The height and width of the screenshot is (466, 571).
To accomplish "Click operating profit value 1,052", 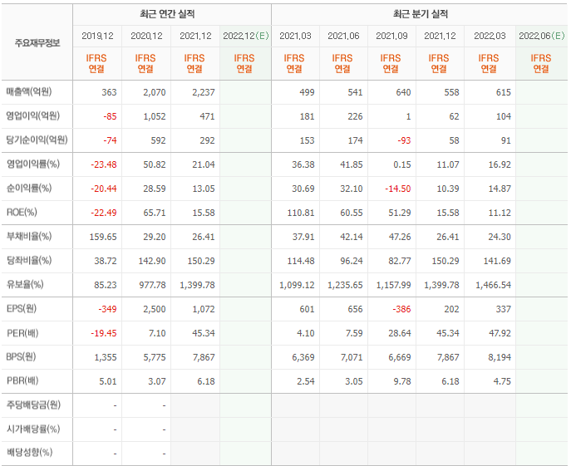I will pyautogui.click(x=155, y=116).
